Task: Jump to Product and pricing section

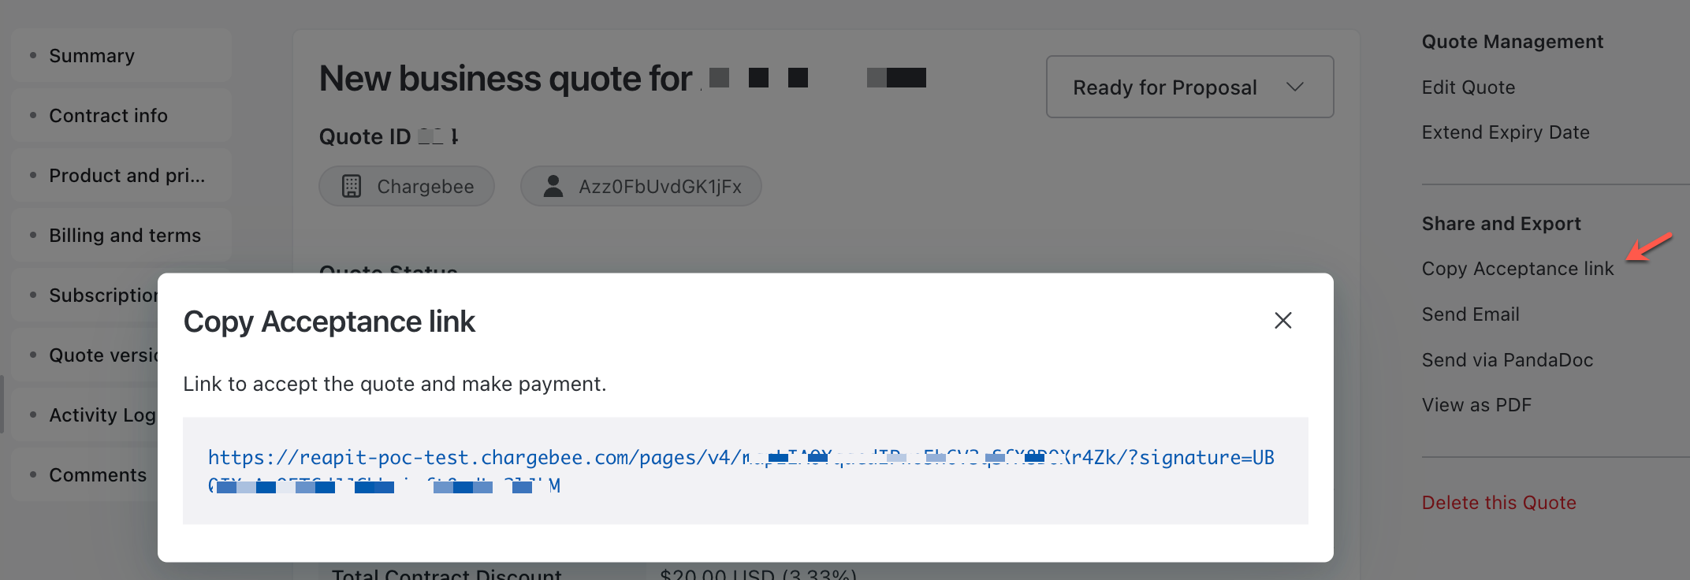Action: click(126, 176)
